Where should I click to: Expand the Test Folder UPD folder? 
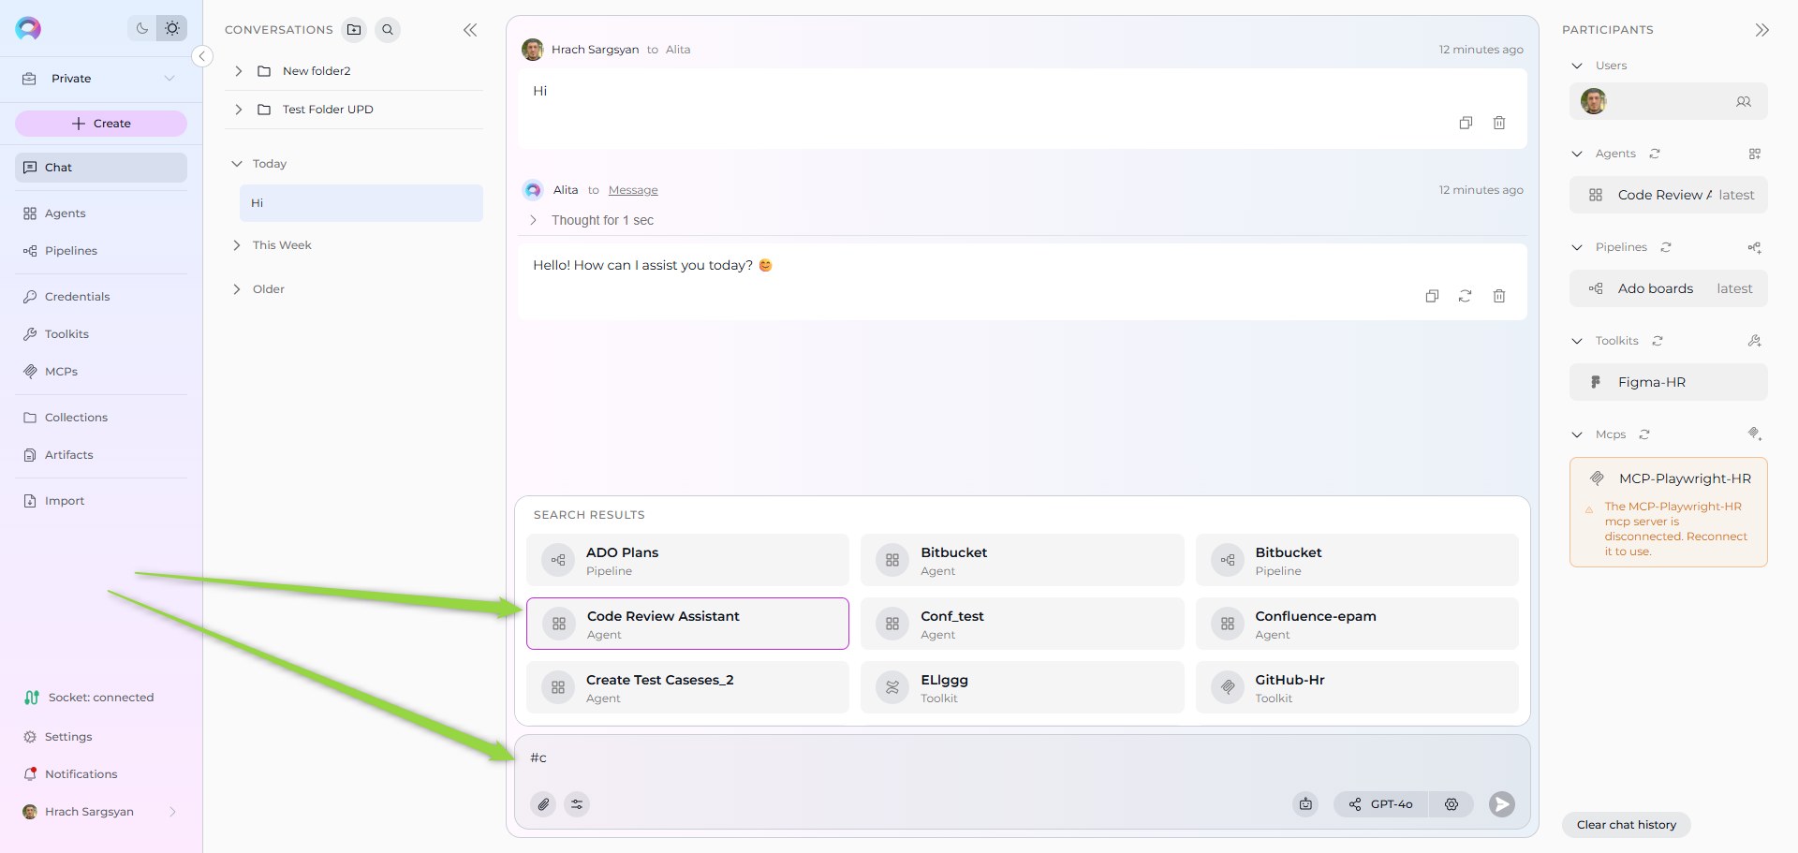[x=239, y=110]
